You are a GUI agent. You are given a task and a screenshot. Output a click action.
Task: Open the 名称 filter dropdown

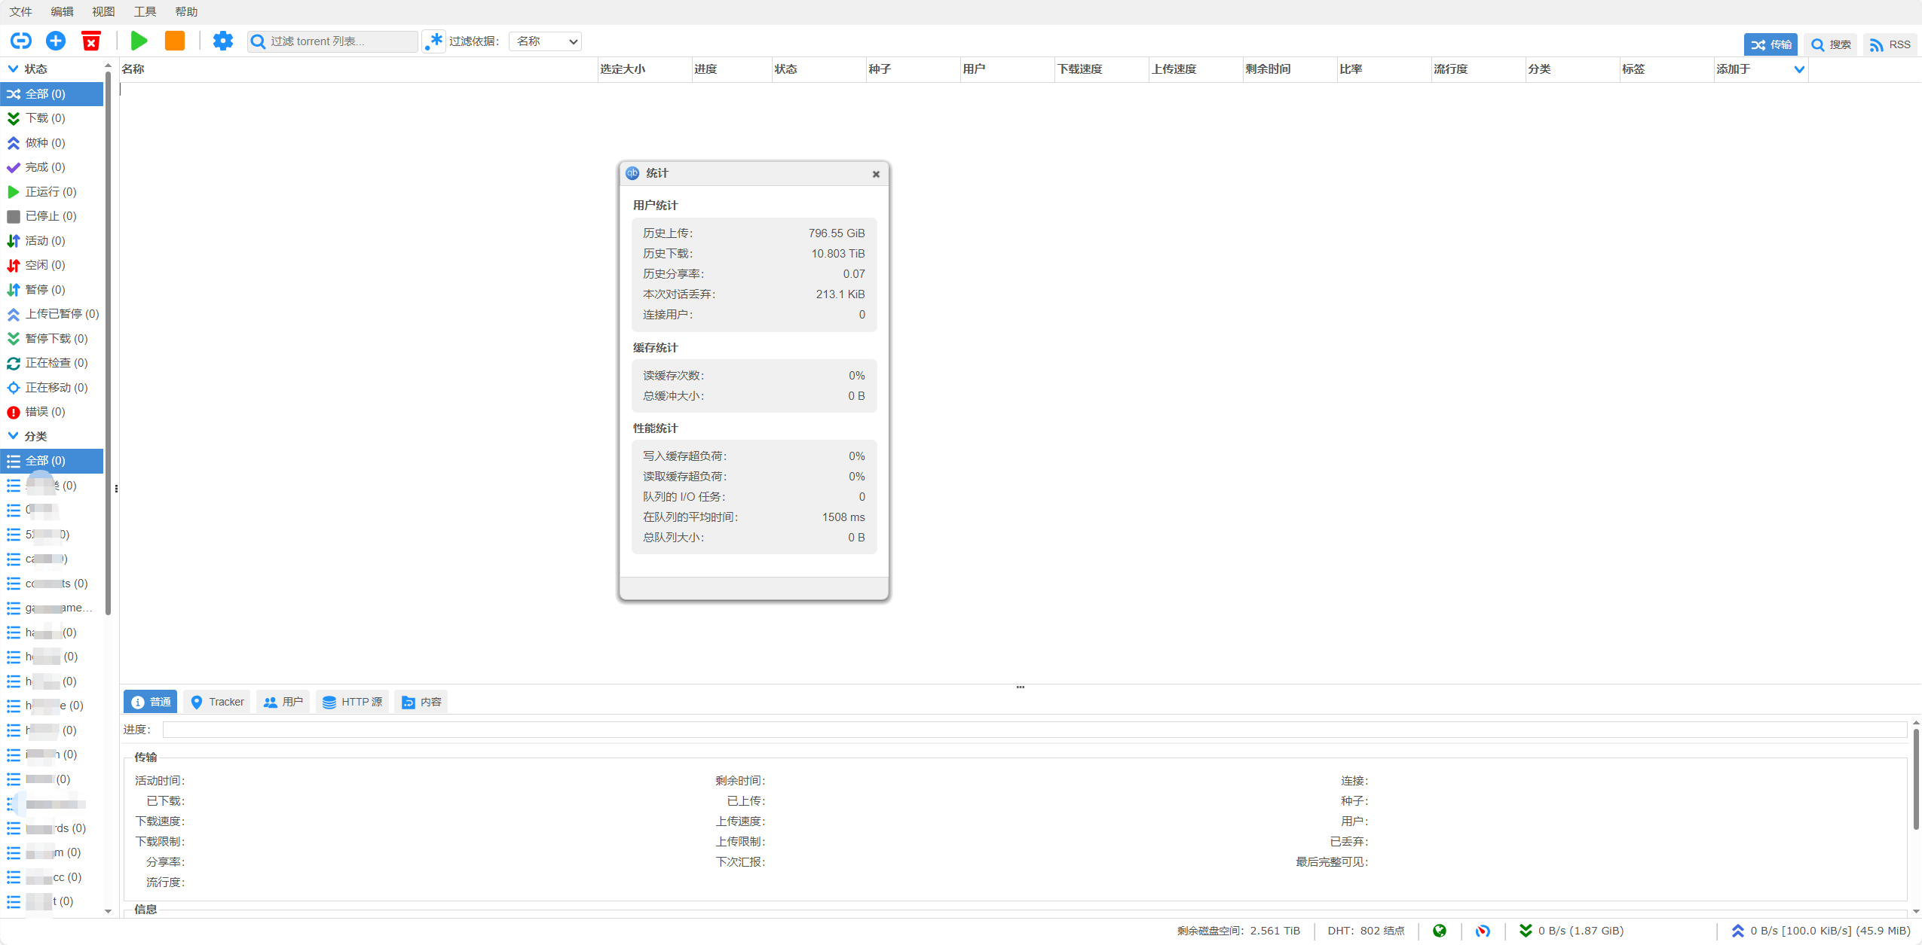click(544, 41)
